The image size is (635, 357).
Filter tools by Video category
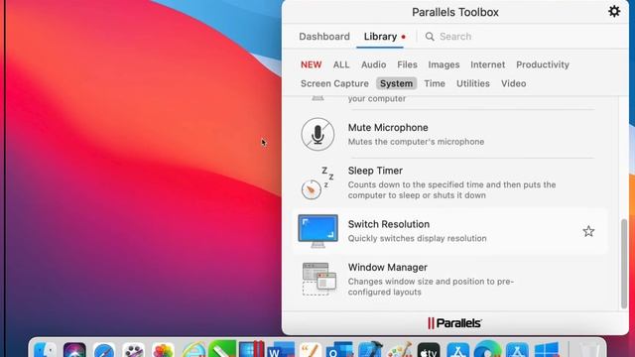click(x=514, y=83)
